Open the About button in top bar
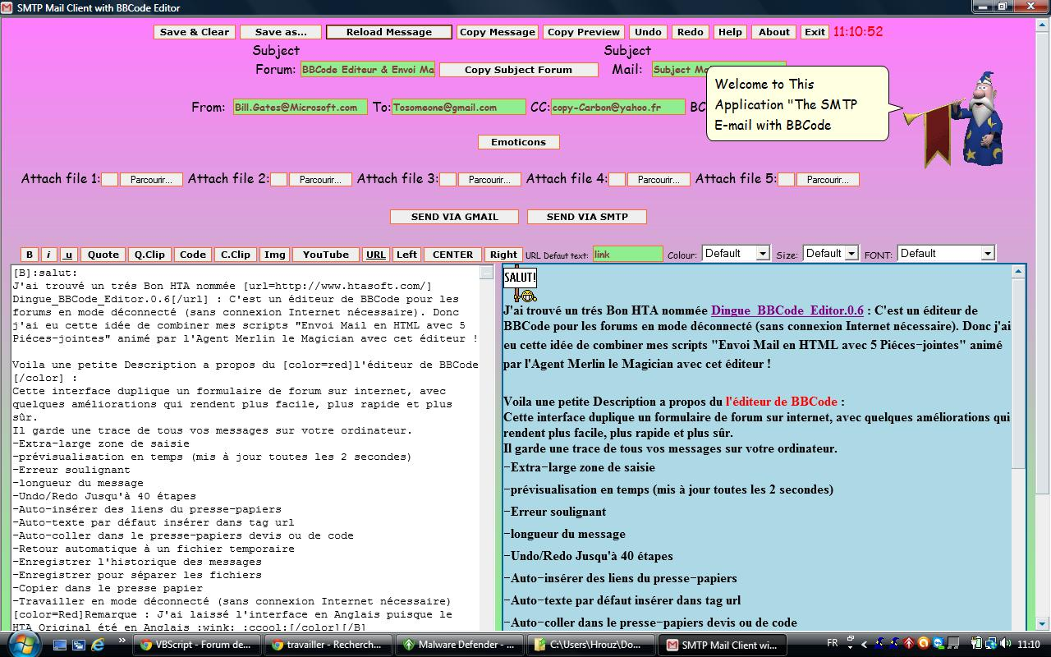 773,32
